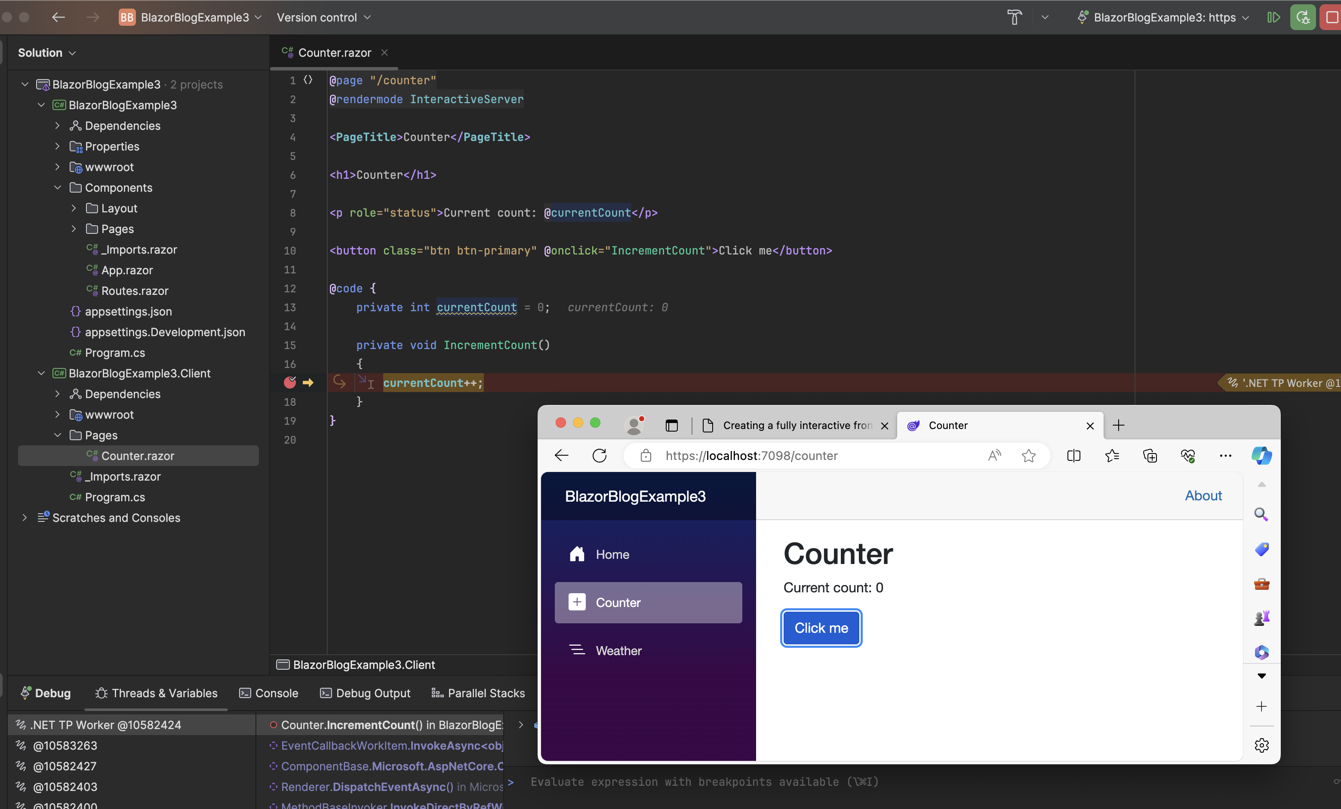Image resolution: width=1341 pixels, height=809 pixels.
Task: Open Edge sidebar settings gear
Action: [x=1261, y=745]
